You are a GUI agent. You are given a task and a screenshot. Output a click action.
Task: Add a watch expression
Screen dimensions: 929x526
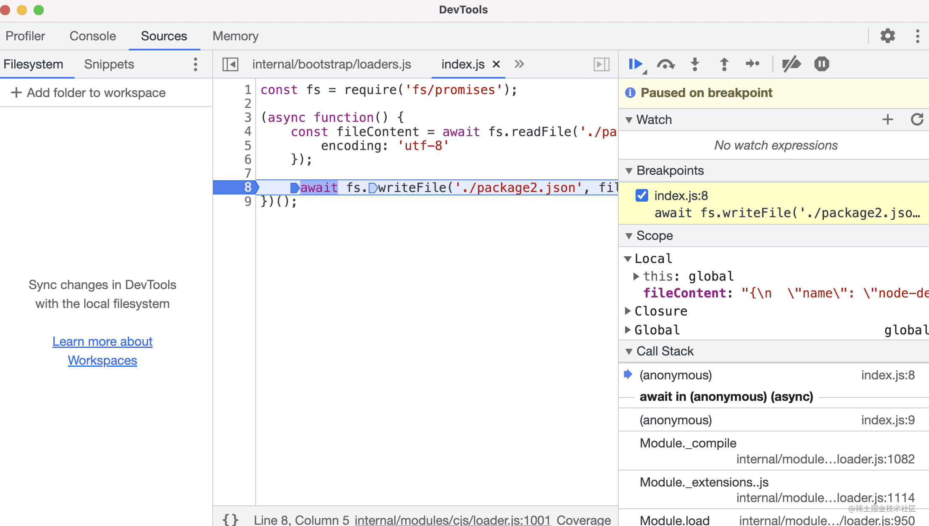pyautogui.click(x=887, y=120)
